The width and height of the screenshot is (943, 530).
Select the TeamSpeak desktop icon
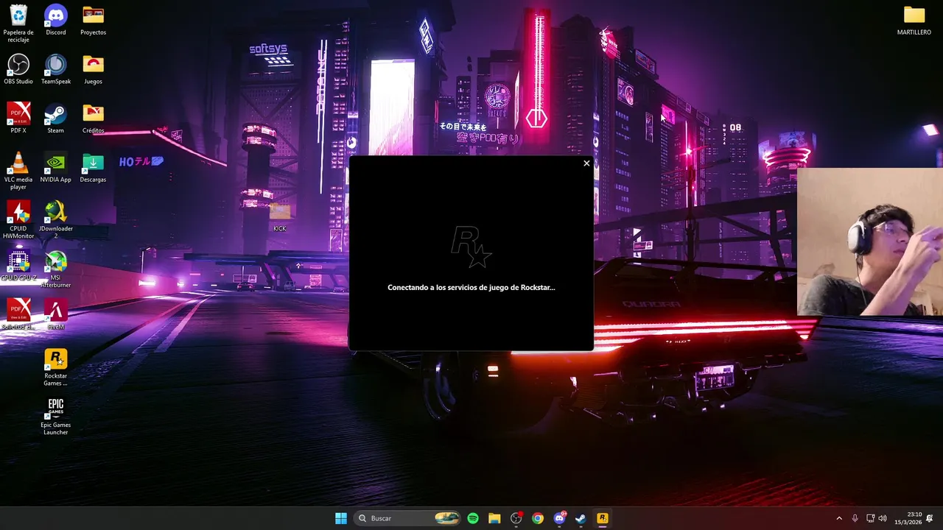tap(55, 69)
